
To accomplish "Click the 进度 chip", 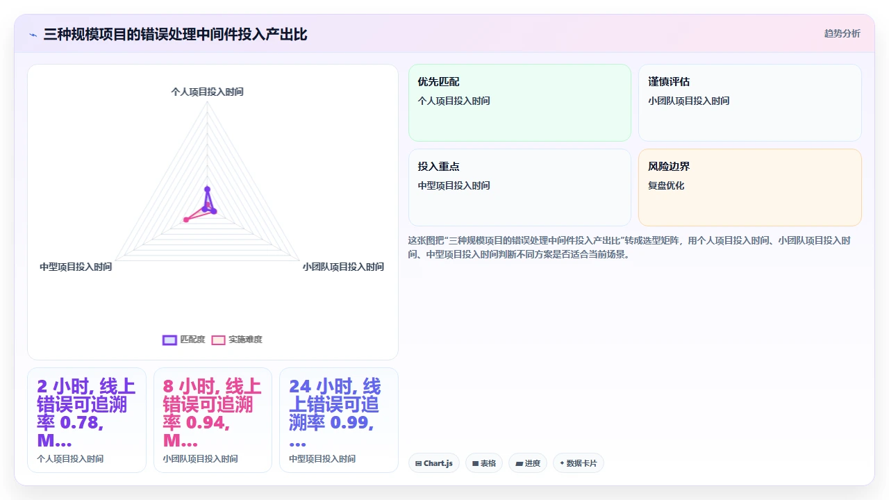I will click(x=528, y=463).
